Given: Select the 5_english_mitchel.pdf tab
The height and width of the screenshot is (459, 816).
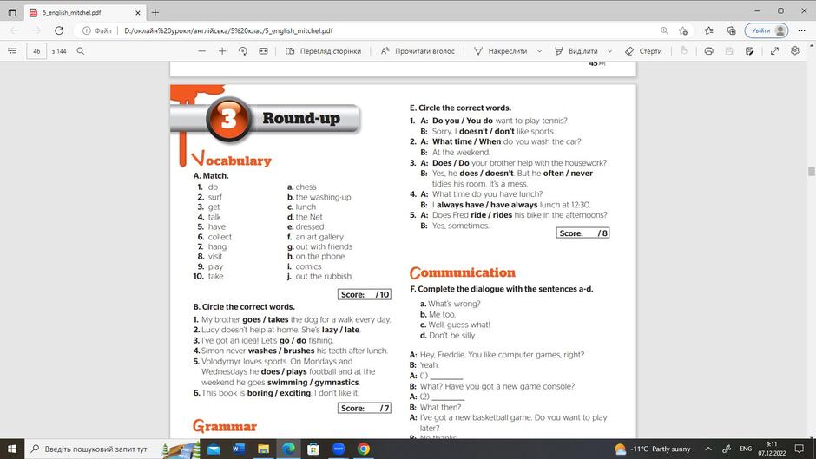Looking at the screenshot, I should point(83,12).
